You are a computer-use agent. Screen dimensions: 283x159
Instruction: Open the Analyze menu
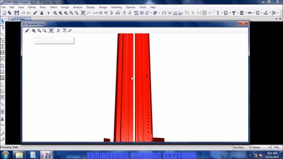click(78, 7)
